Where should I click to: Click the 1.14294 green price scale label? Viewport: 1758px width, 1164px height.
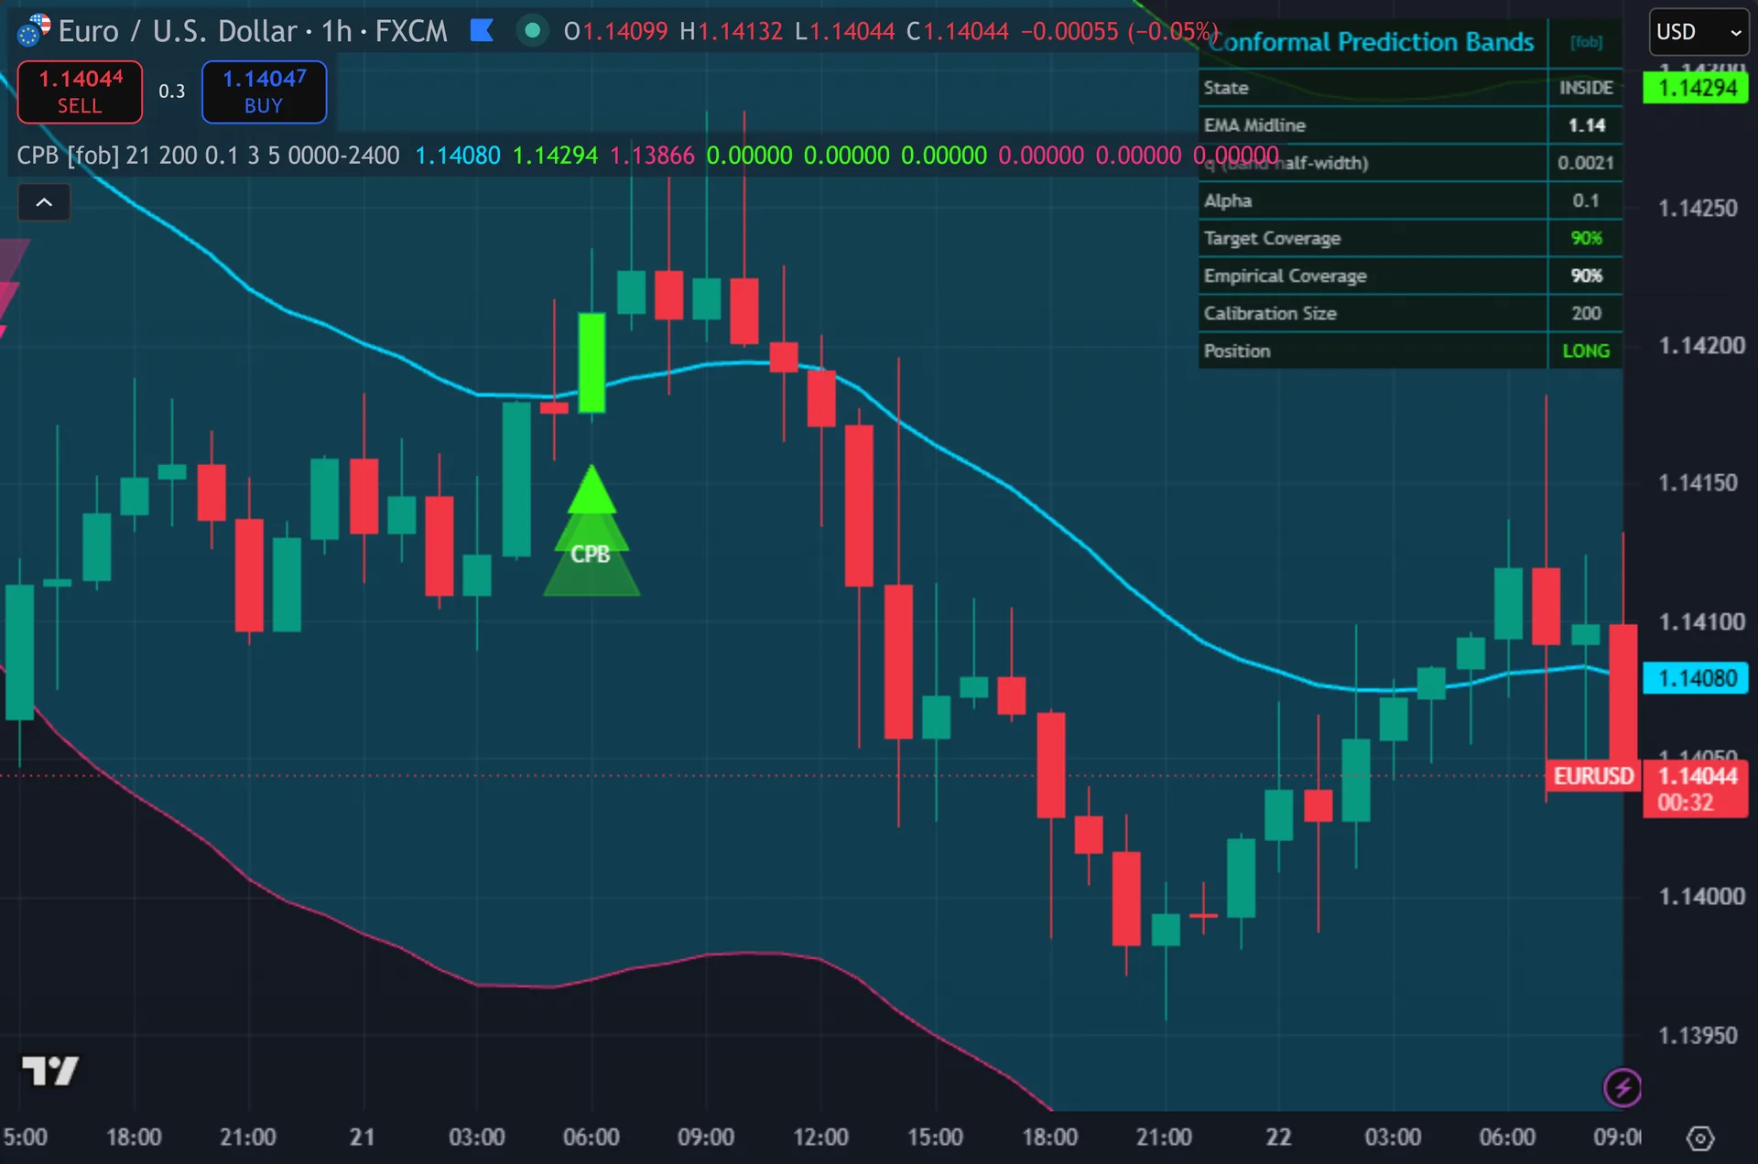1696,88
